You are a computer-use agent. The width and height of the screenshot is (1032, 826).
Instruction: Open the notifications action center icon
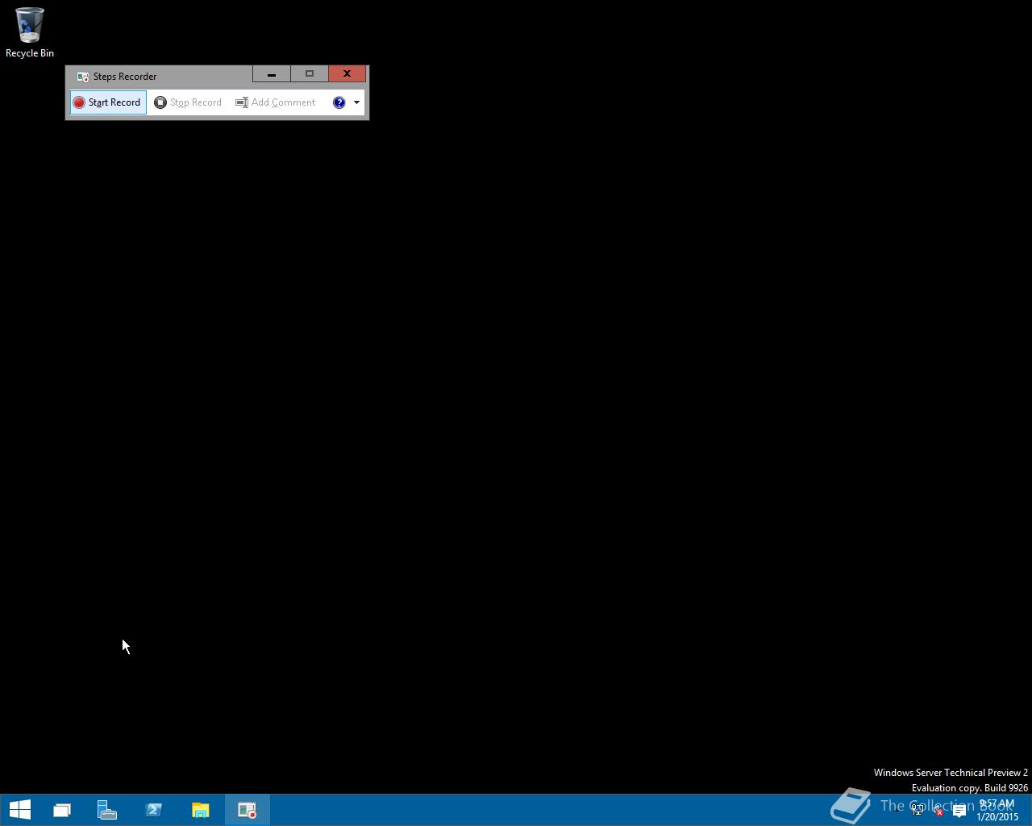coord(959,811)
